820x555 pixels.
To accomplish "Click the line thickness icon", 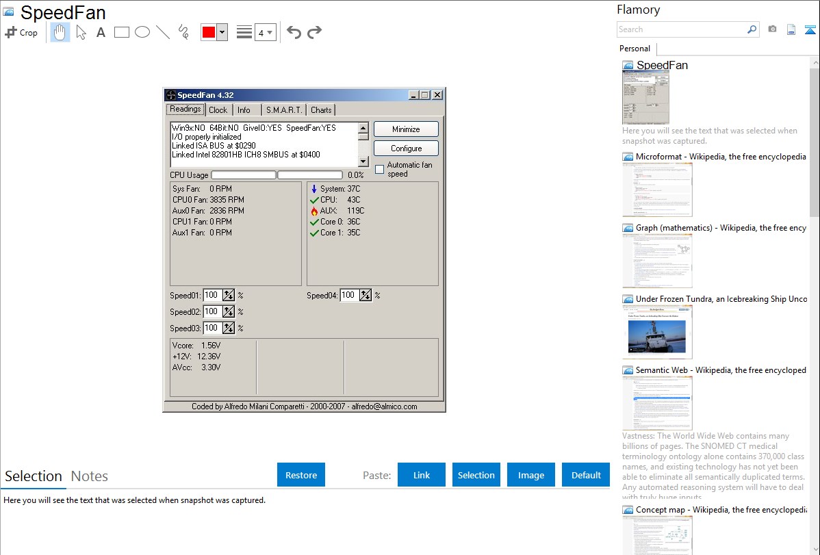I will 244,32.
